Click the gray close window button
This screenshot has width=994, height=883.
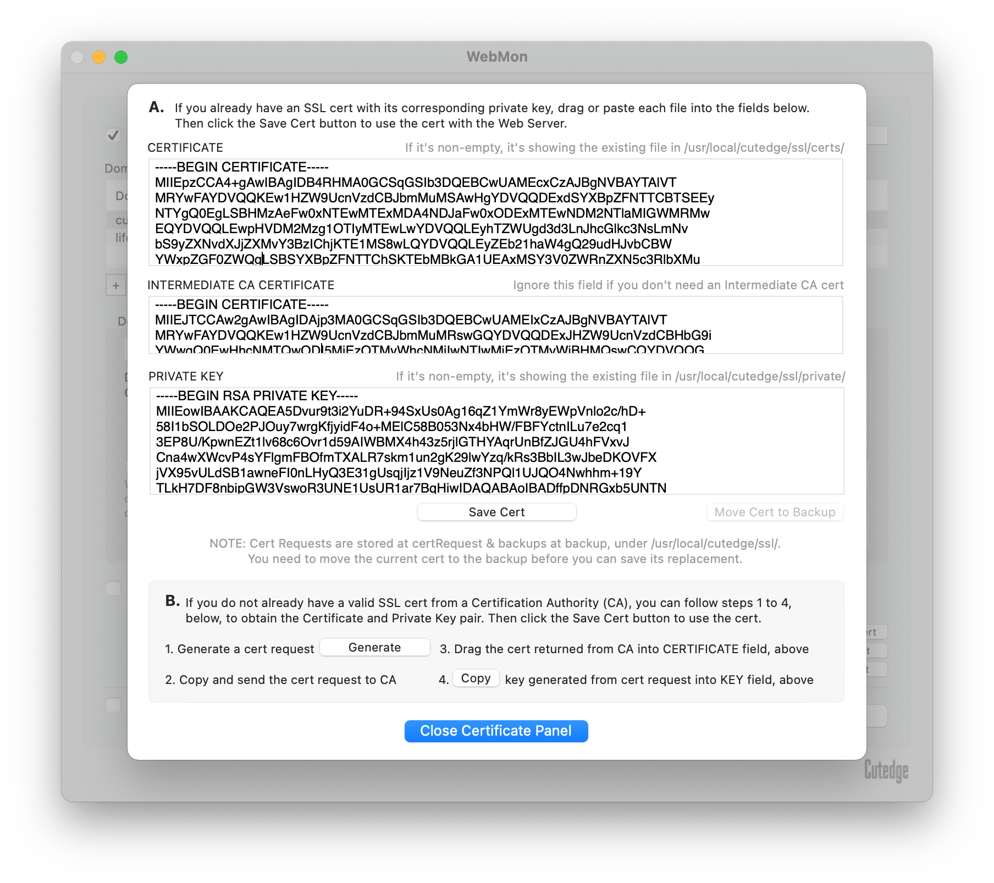(x=77, y=57)
